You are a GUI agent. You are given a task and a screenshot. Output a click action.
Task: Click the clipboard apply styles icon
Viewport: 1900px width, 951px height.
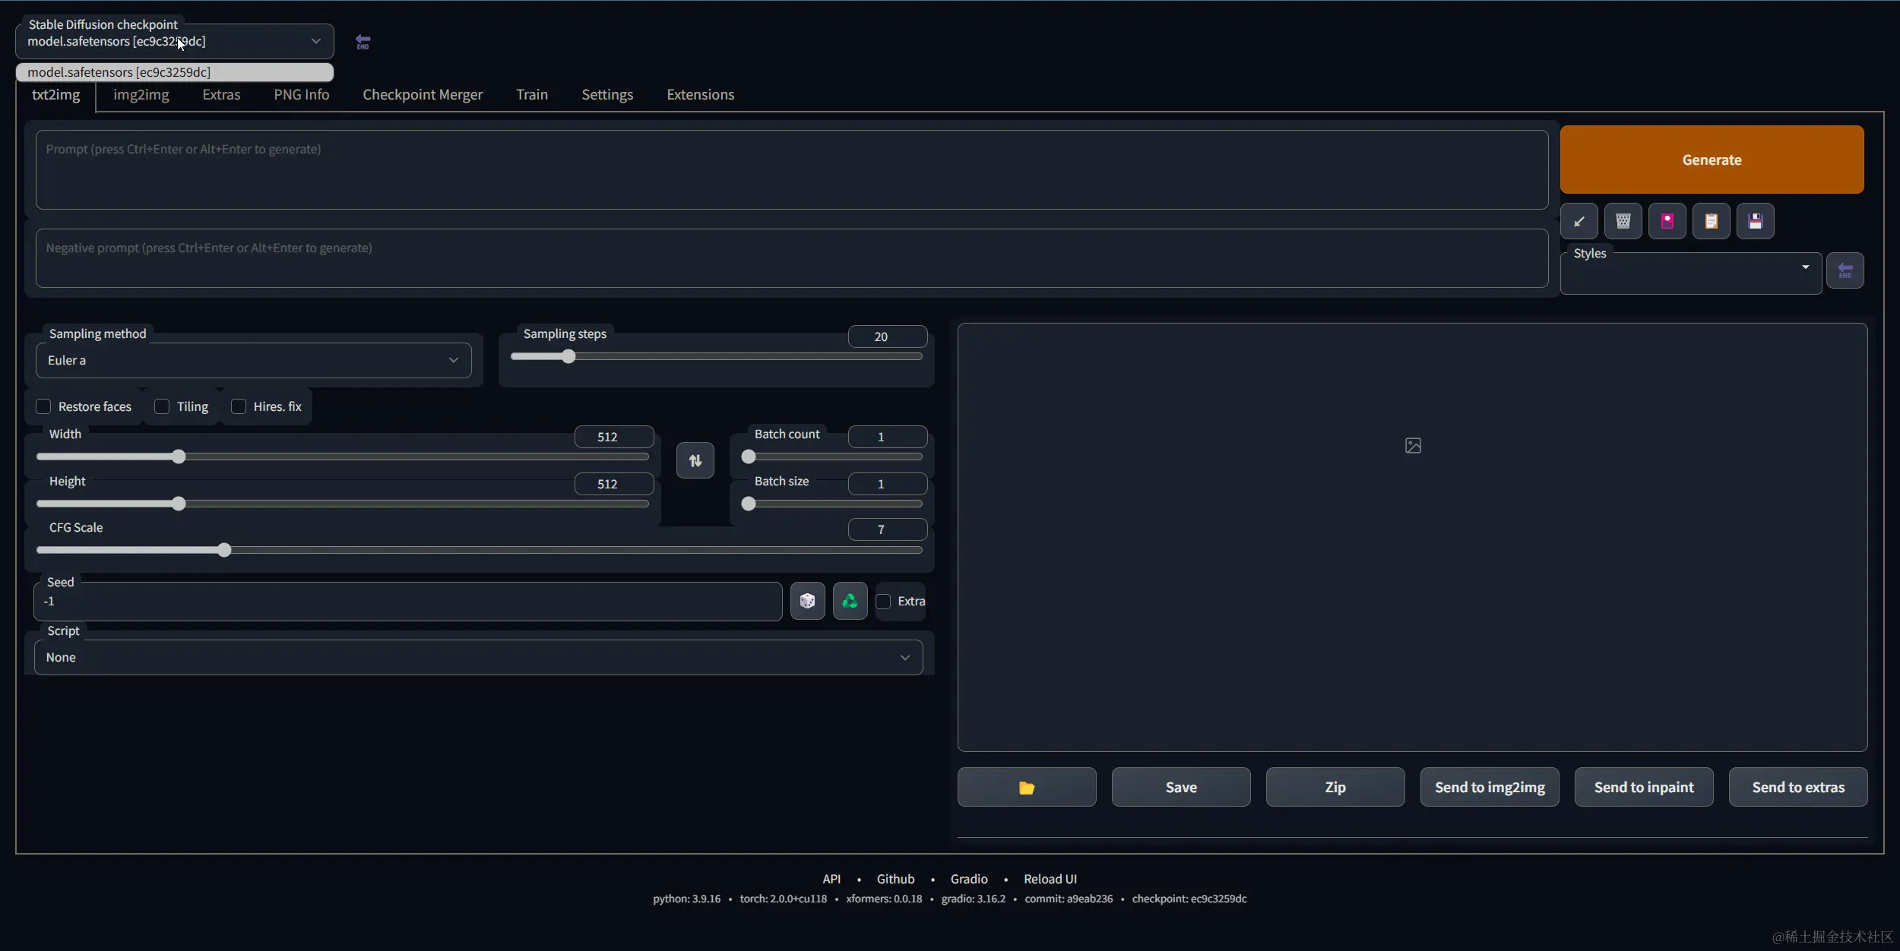tap(1712, 221)
